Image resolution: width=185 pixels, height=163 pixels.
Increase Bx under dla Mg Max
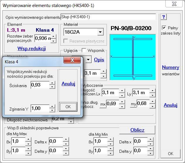(28, 139)
